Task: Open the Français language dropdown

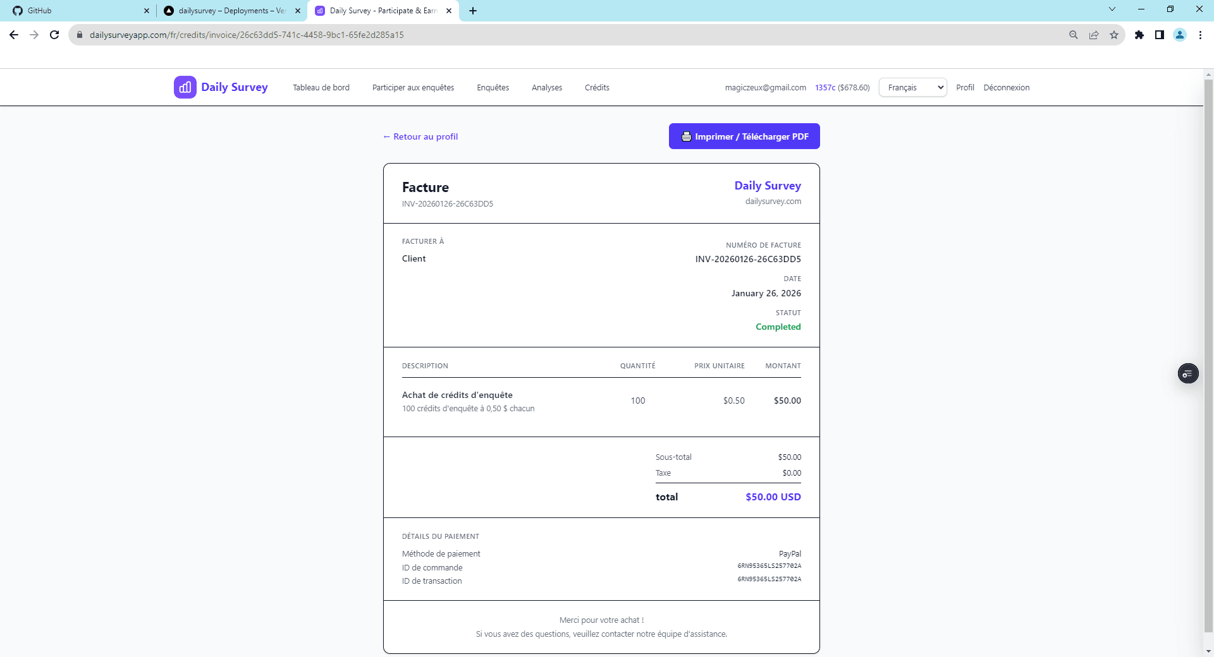Action: pos(912,87)
